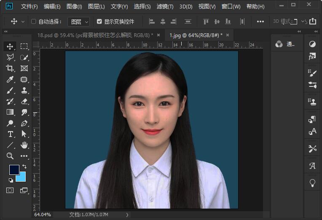
Task: Toggle Quick Mask mode
Action: 10,190
